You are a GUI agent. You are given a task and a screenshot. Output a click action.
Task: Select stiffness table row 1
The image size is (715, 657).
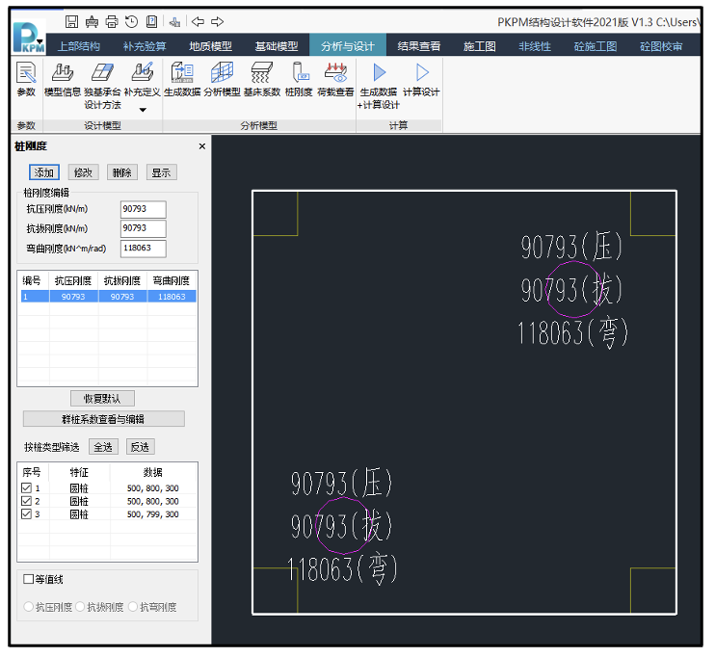109,297
